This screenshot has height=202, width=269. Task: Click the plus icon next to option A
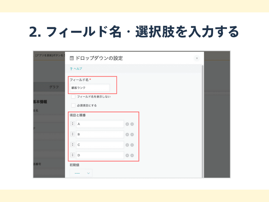point(127,124)
